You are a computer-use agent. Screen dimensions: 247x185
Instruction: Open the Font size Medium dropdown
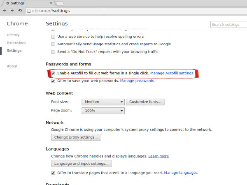[103, 102]
